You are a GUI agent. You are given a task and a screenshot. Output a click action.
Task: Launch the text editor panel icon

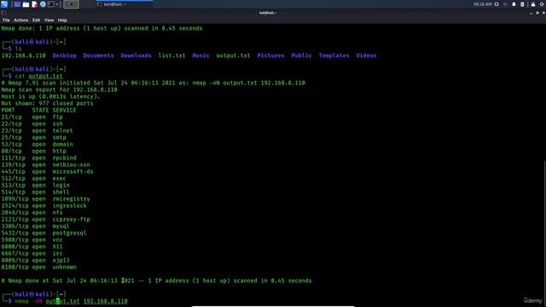(34, 4)
